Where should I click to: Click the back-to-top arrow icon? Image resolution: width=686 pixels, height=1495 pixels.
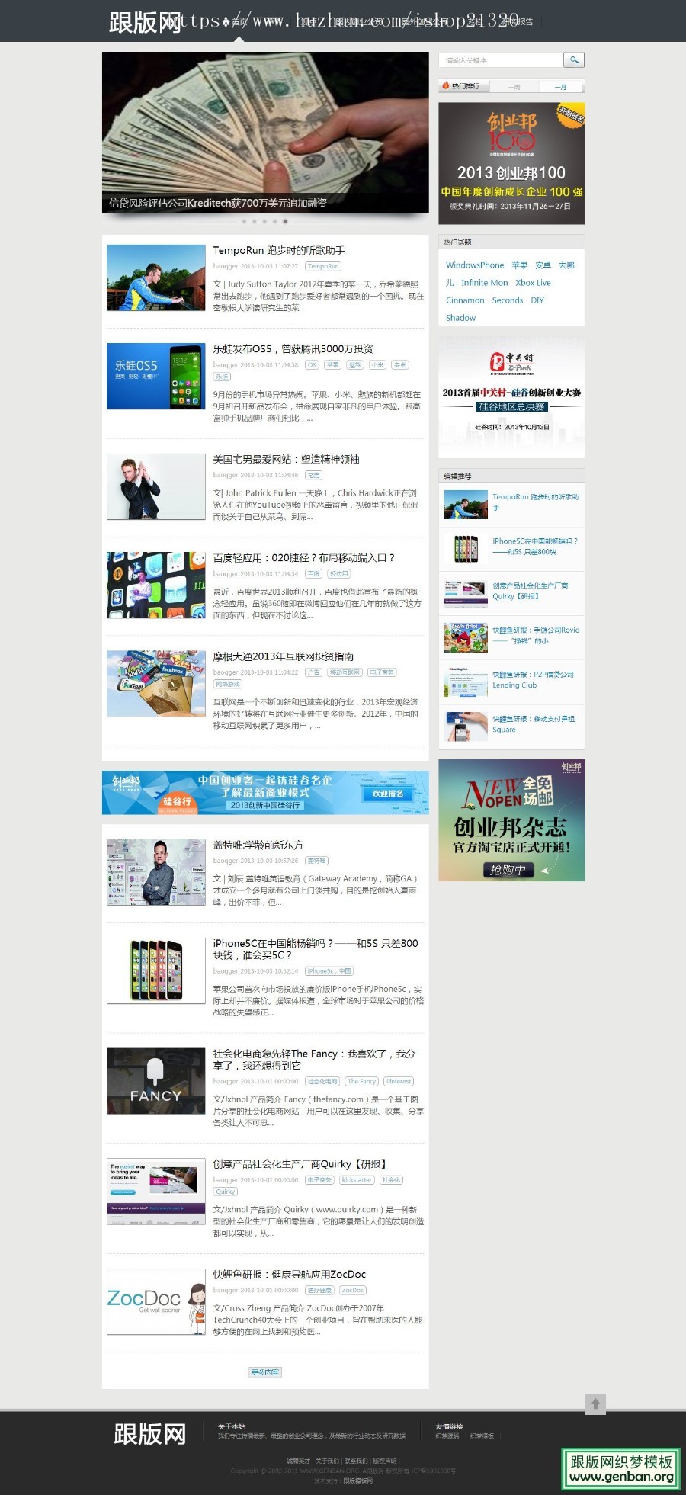coord(595,1404)
